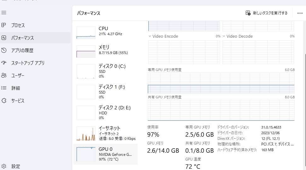The width and height of the screenshot is (306, 170).
Task: Open the アプリの履歴 icon
Action: (4, 50)
